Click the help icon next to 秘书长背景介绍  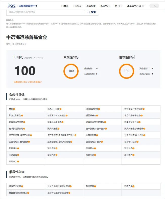tap(24, 129)
